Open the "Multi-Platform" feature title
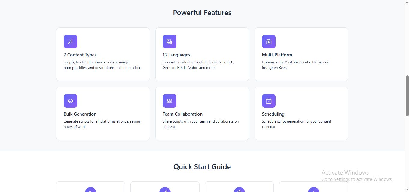The width and height of the screenshot is (409, 192). point(277,55)
